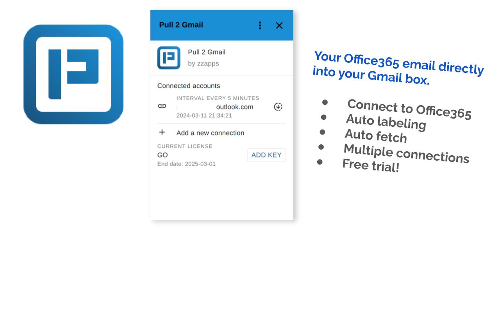The image size is (500, 312).
Task: Click the 'Free trial!' bullet
Action: (370, 165)
